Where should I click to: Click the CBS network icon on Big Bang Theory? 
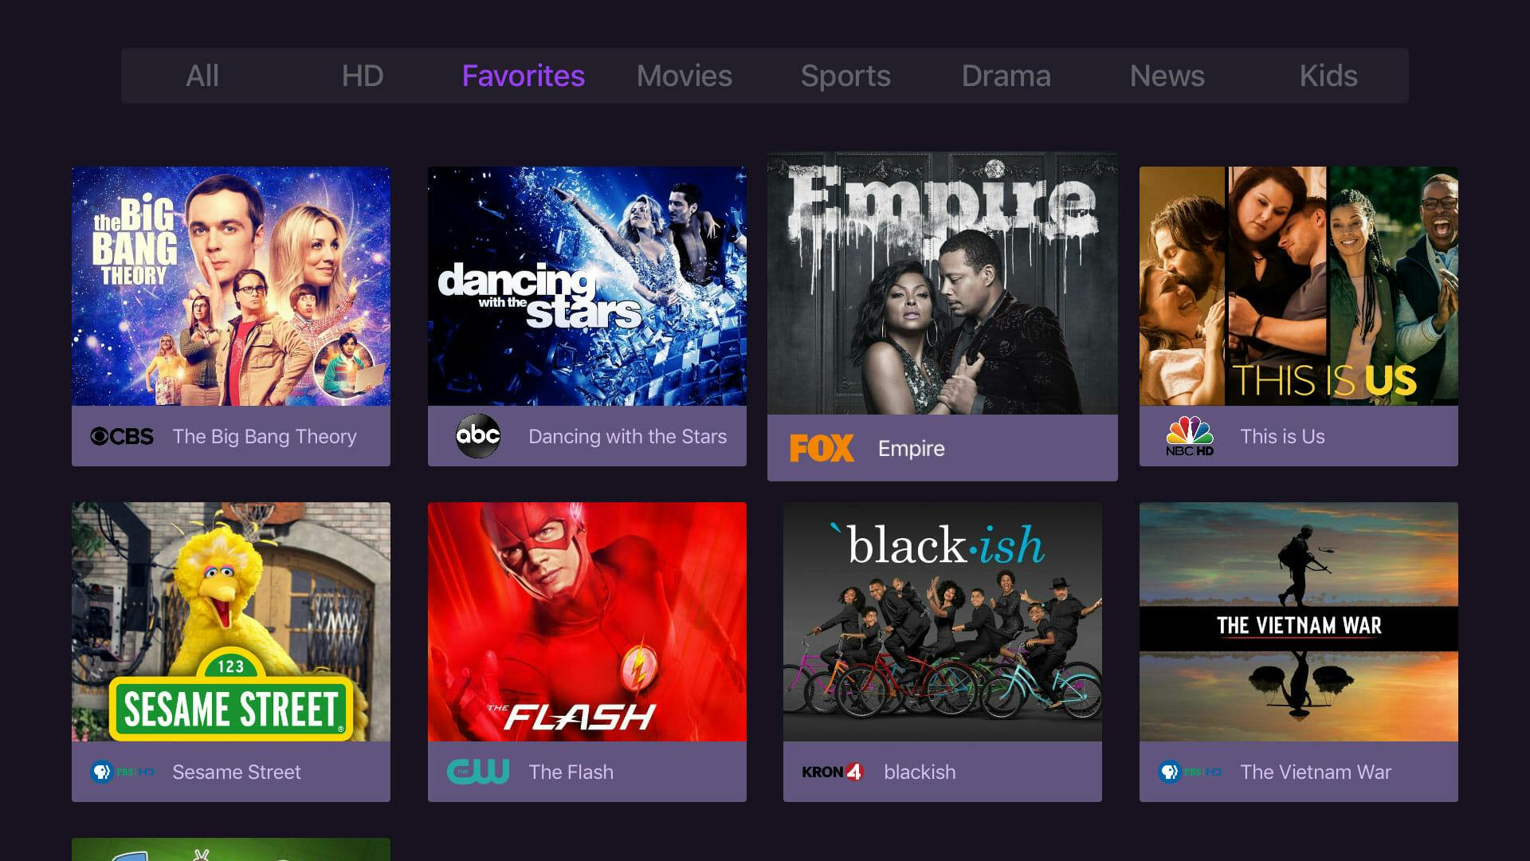click(x=118, y=435)
